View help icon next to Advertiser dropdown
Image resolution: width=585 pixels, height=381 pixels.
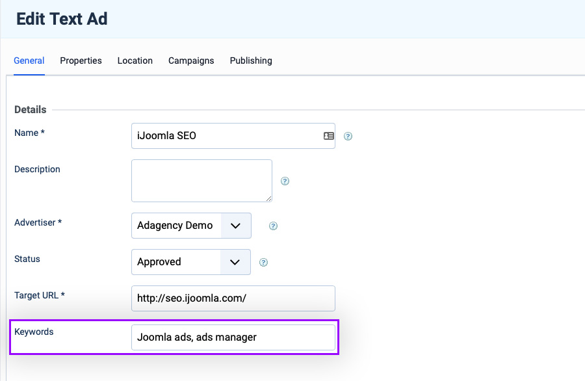pyautogui.click(x=273, y=226)
